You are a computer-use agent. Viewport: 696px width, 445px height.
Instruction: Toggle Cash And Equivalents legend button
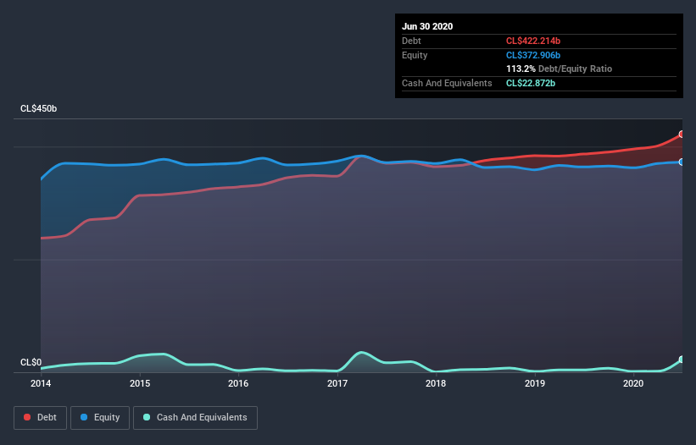point(195,418)
